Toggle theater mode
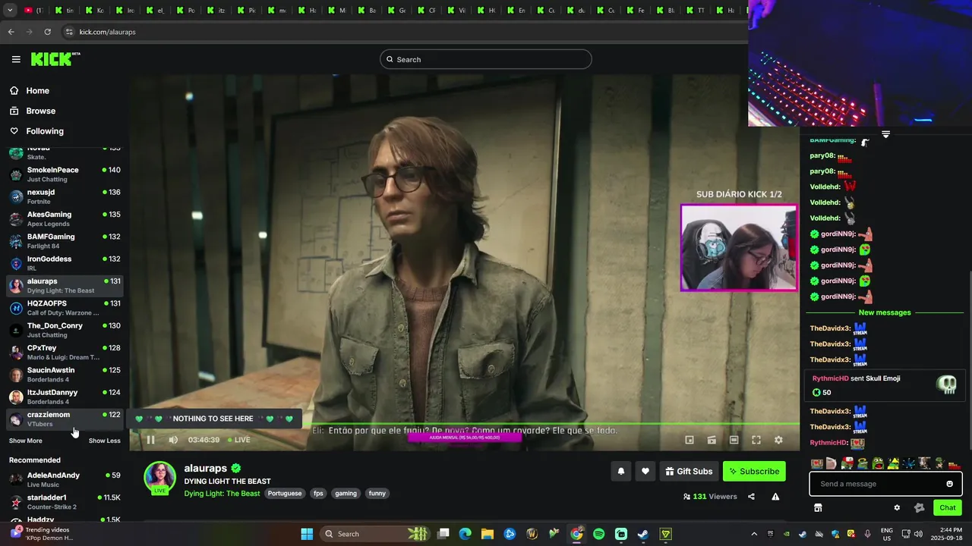The image size is (972, 546). (x=734, y=440)
